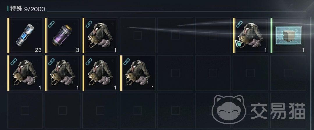Click the first empty slot in third row
Screen dimensions: 314x130
(x=25, y=111)
